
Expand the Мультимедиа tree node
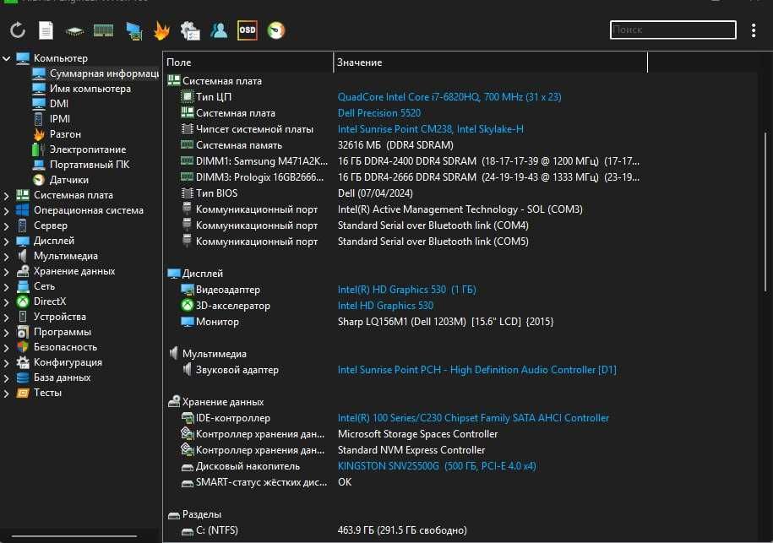point(7,257)
